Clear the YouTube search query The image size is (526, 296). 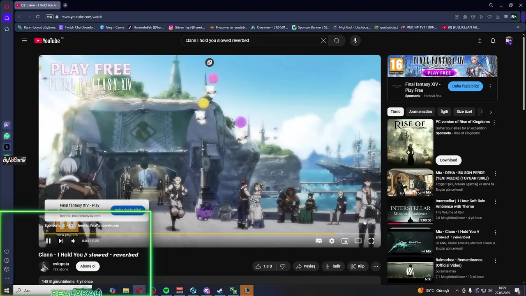(x=323, y=40)
